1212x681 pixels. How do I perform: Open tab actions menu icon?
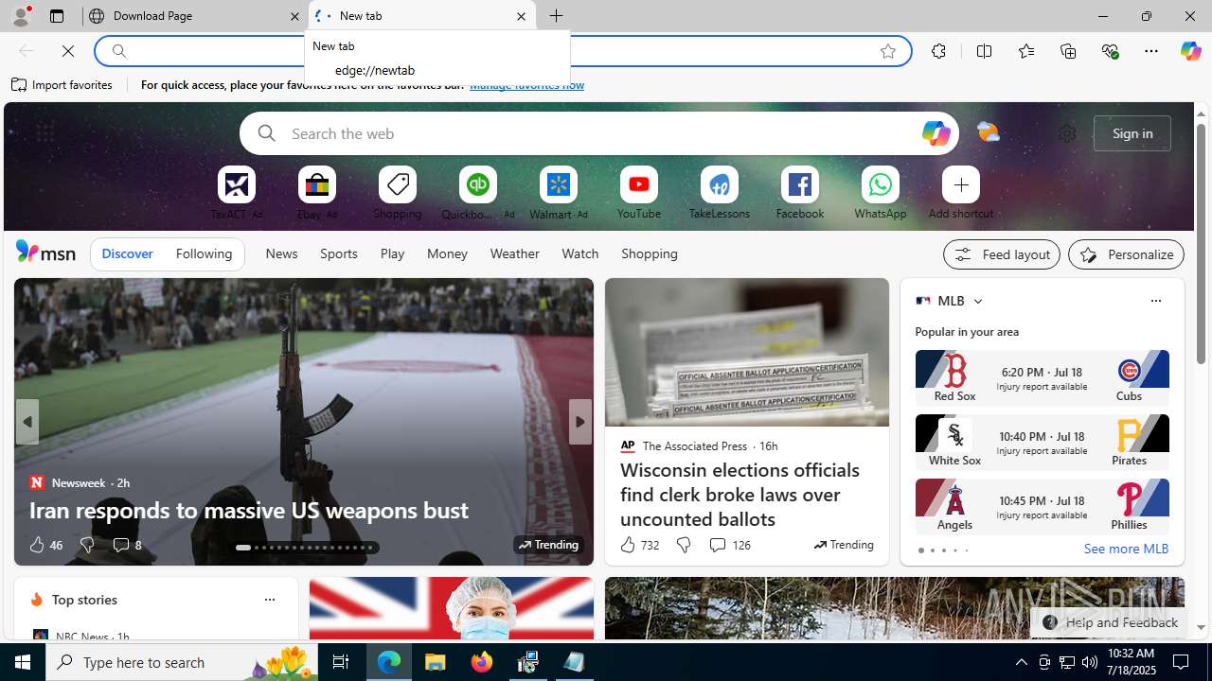[x=56, y=16]
